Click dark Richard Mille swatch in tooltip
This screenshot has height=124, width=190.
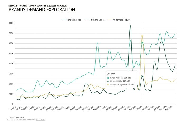[x=108, y=82]
